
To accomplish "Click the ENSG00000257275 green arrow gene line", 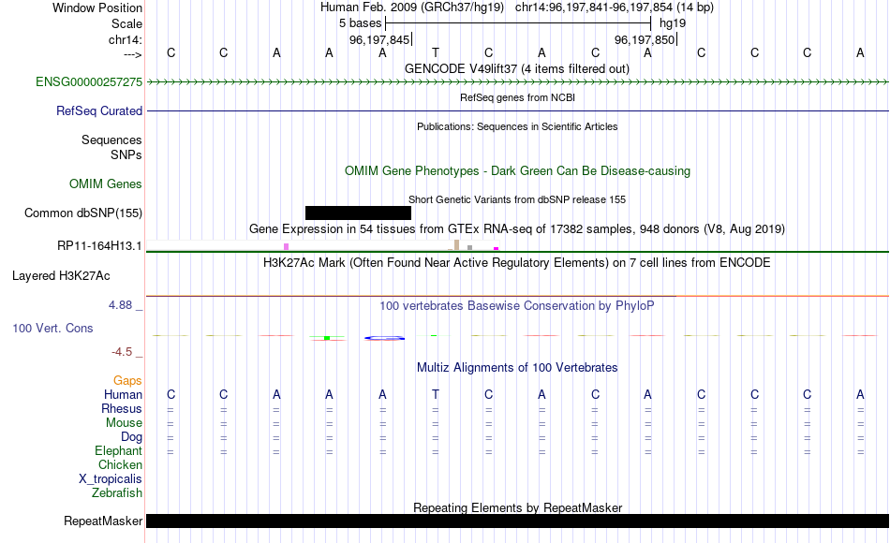I will coord(518,82).
